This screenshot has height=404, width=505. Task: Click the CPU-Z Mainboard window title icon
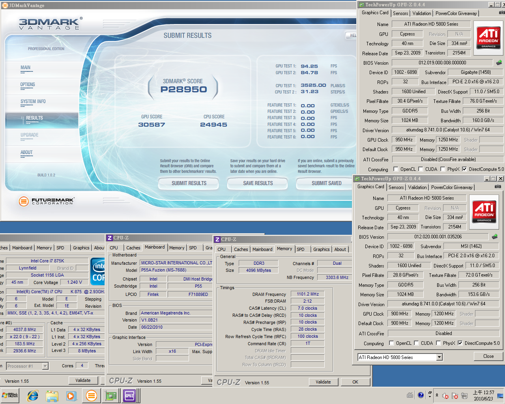110,238
